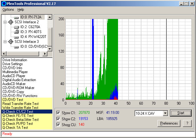Open the Options menu
Screen dimensions: 196x138
(8, 9)
